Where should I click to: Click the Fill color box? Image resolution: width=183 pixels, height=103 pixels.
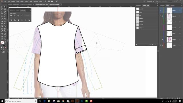(x=2, y=42)
